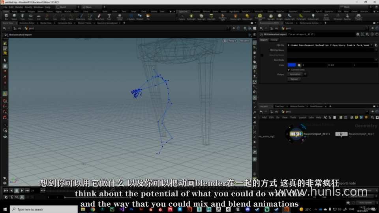This screenshot has height=213, width=379.
Task: Open the Main radial menu dropdown
Action: pos(94,7)
